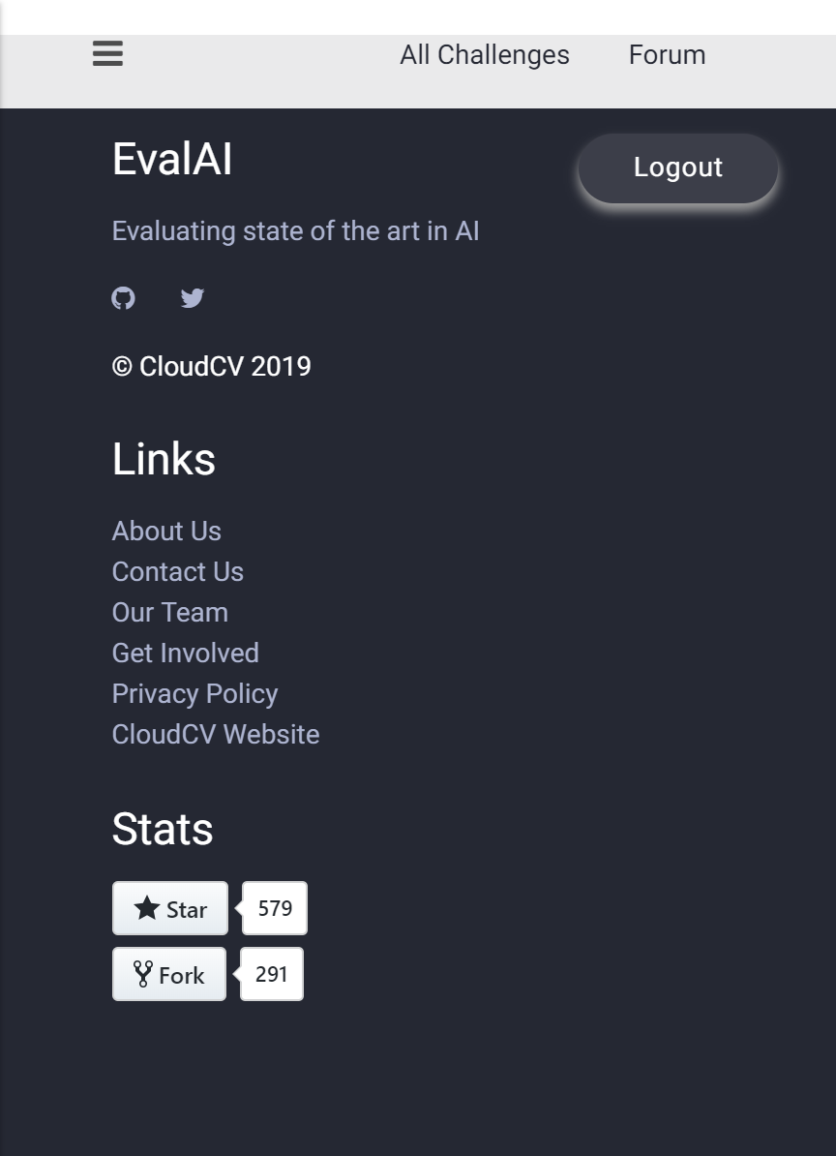
Task: Star the EvalAI repository on GitHub
Action: coord(170,908)
